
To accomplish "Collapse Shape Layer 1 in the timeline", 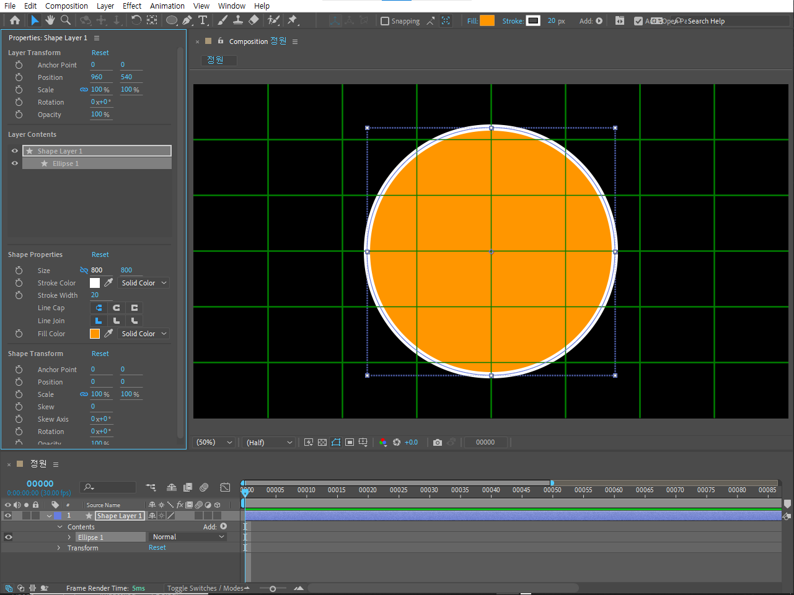I will 49,516.
